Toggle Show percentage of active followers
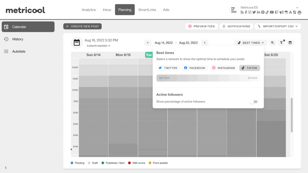 [254, 102]
